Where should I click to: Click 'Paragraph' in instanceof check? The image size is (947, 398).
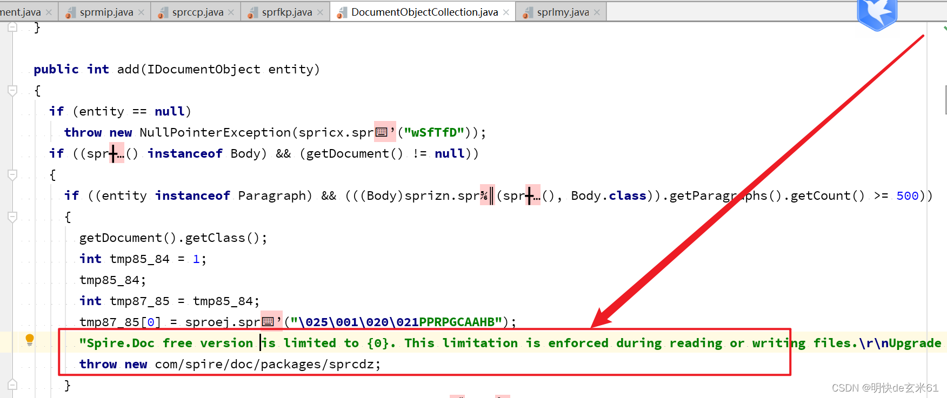272,195
